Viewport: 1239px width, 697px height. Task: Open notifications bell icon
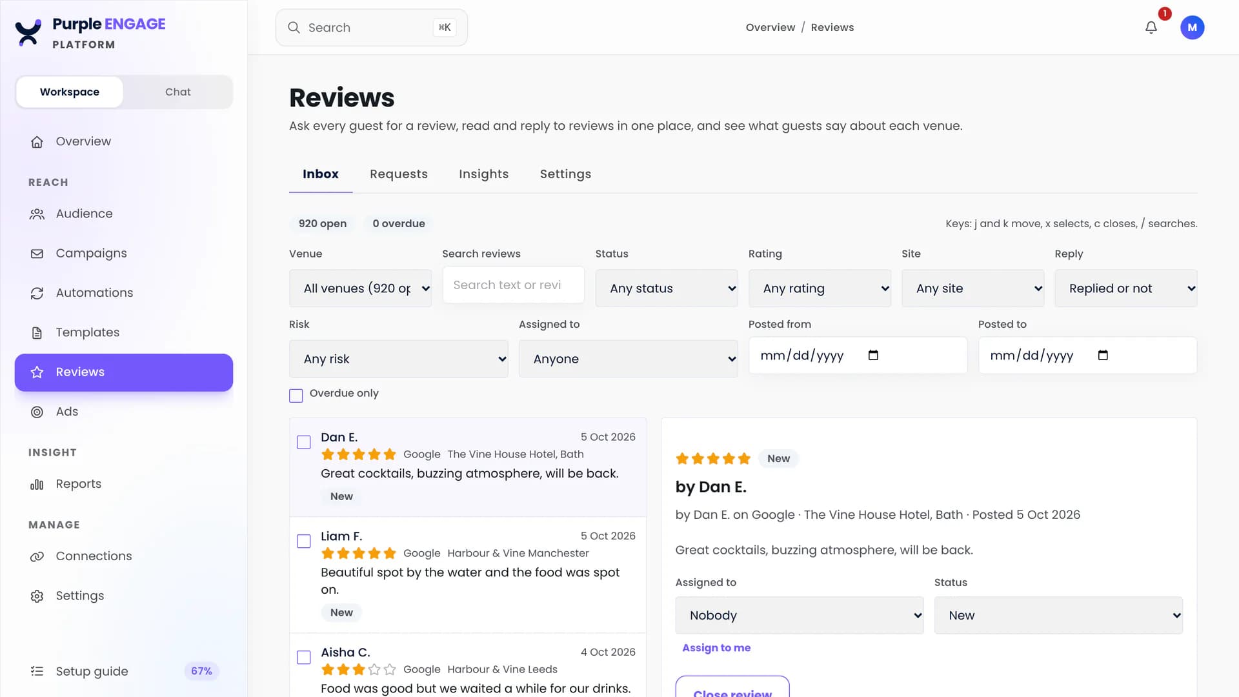click(1151, 28)
